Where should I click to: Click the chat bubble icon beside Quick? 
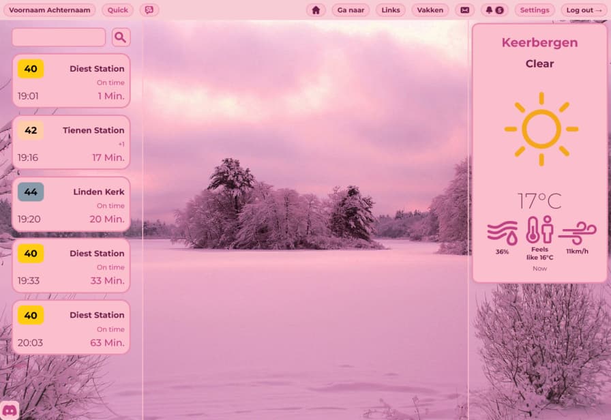tap(149, 10)
